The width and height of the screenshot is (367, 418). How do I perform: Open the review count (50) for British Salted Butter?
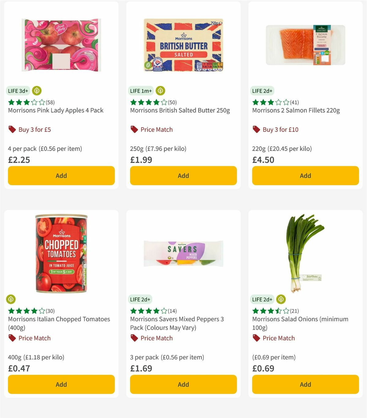tap(172, 102)
